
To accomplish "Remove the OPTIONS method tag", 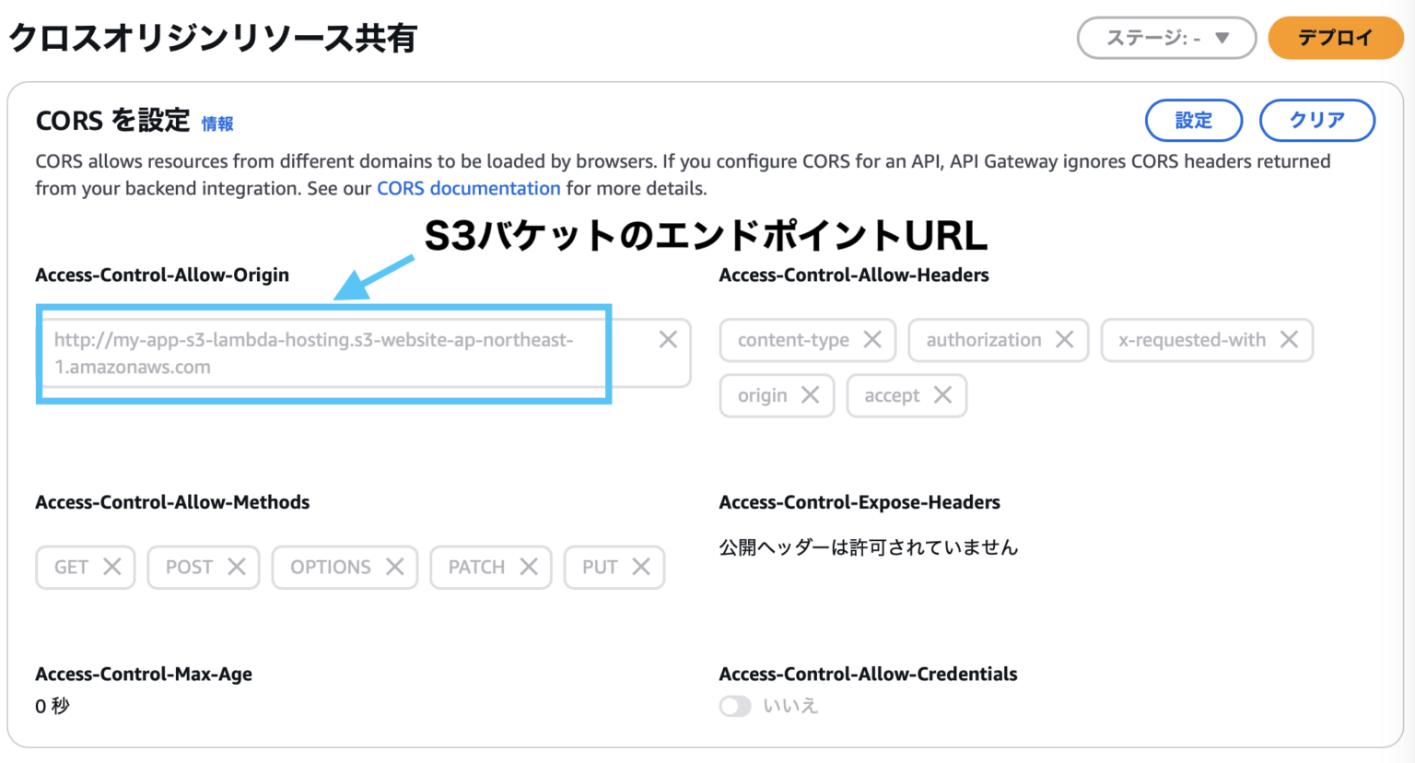I will pyautogui.click(x=396, y=567).
